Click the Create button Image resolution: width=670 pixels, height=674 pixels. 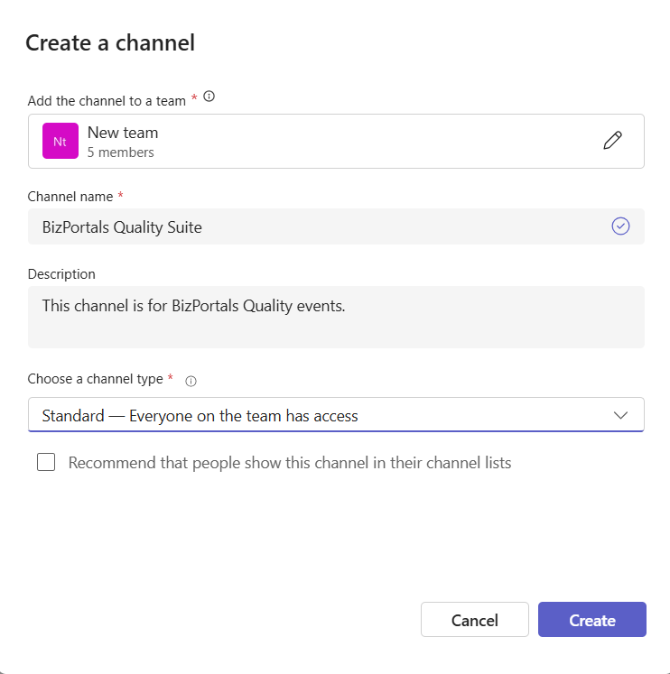click(x=592, y=619)
